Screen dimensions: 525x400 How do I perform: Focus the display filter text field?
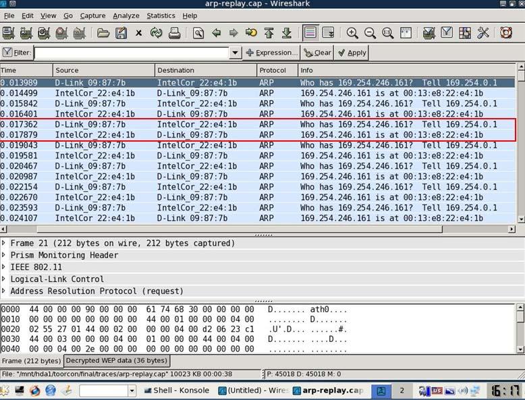click(x=131, y=53)
